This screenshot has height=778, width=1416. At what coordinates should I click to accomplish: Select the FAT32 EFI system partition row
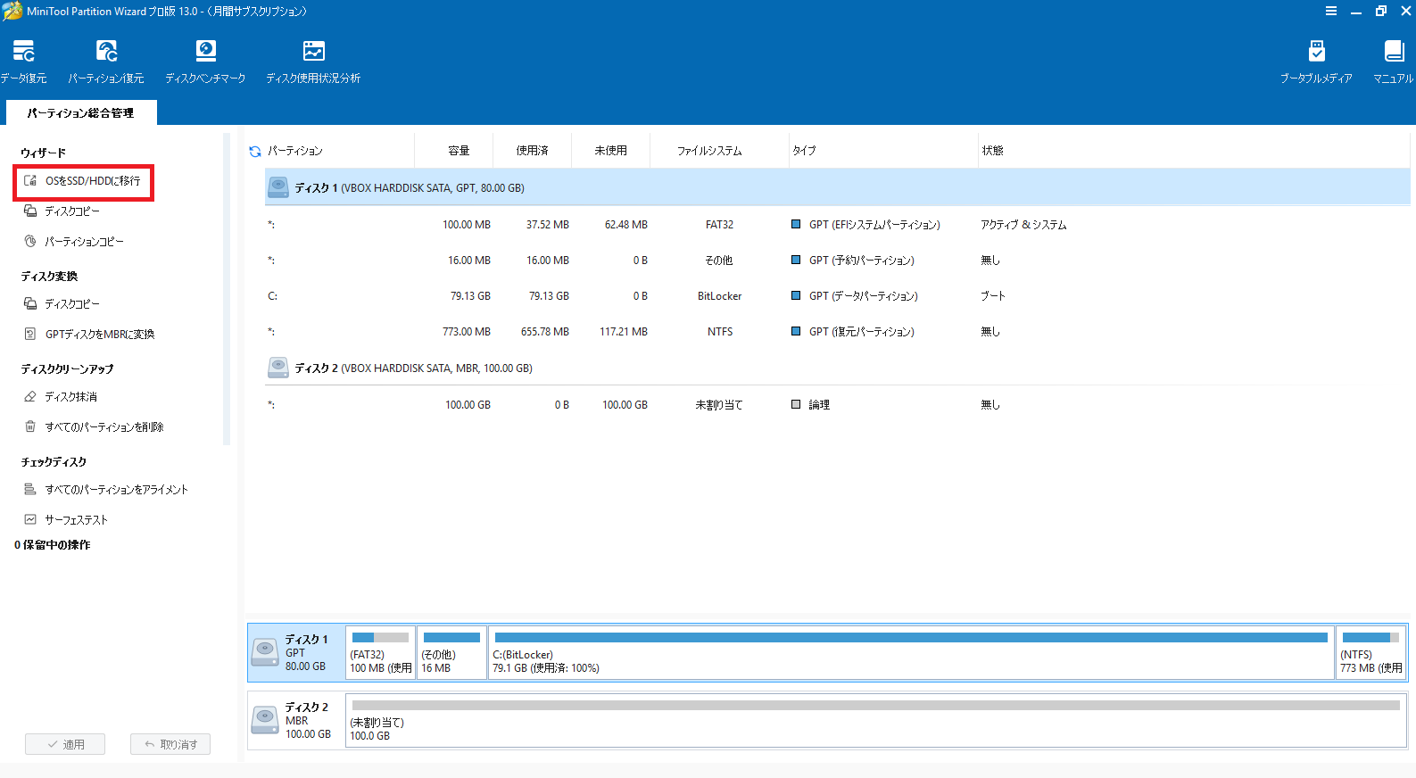(837, 225)
